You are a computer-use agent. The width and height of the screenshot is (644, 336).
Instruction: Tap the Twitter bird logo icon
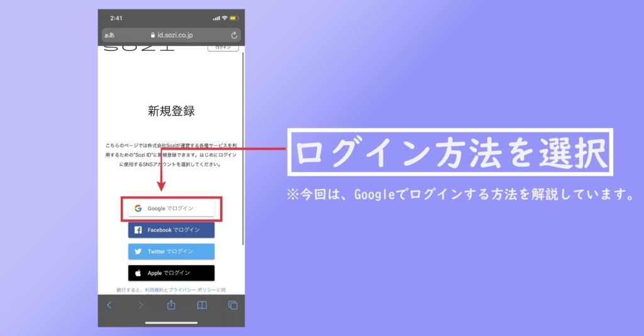138,251
